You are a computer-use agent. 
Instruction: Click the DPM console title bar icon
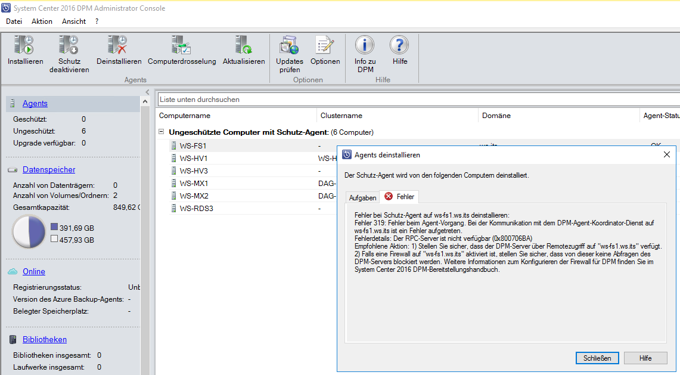pyautogui.click(x=6, y=8)
